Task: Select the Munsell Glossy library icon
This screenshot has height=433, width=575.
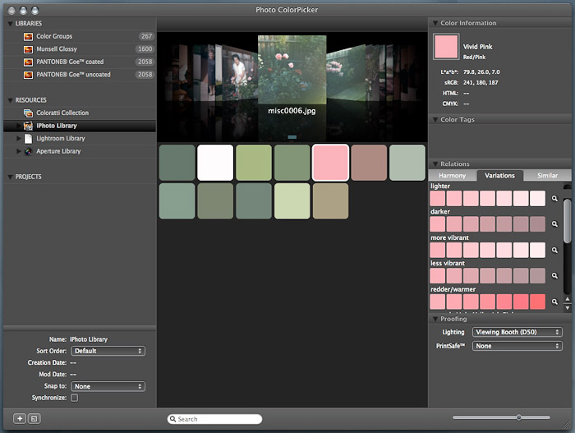Action: [28, 49]
